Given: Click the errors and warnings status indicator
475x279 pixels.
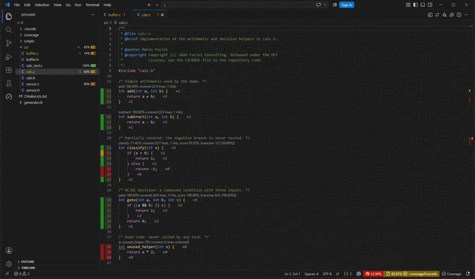Looking at the screenshot, I should click(22, 273).
